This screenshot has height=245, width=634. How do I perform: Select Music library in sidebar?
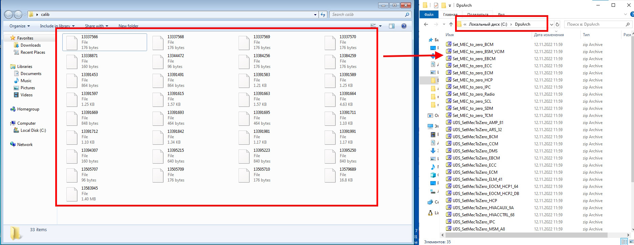[26, 81]
